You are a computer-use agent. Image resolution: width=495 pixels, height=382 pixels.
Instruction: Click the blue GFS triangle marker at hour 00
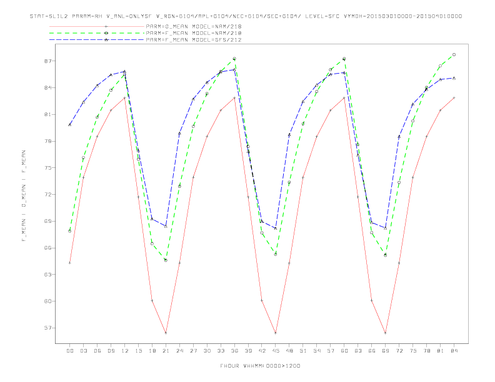click(x=70, y=125)
